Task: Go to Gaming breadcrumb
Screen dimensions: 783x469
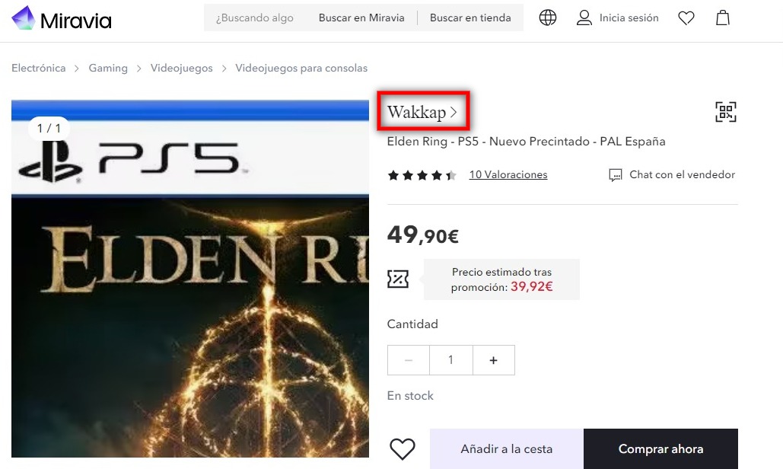Action: tap(108, 68)
